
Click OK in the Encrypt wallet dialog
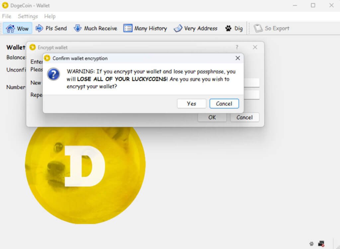click(x=212, y=117)
